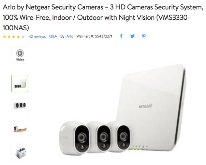Click the product title text
Screen dimensions: 206x165
pyautogui.click(x=103, y=17)
